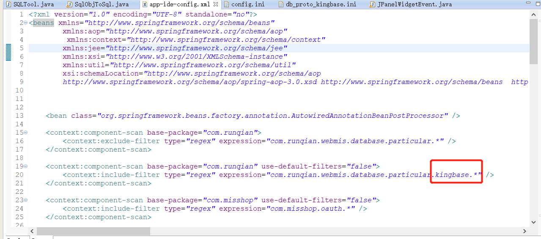Image resolution: width=541 pixels, height=239 pixels.
Task: Click the horizontal scrollbar left arrow
Action: [x=32, y=231]
